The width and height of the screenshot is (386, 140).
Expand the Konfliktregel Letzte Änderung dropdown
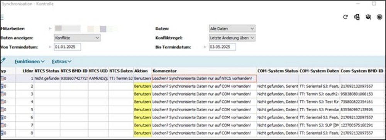tap(232, 38)
